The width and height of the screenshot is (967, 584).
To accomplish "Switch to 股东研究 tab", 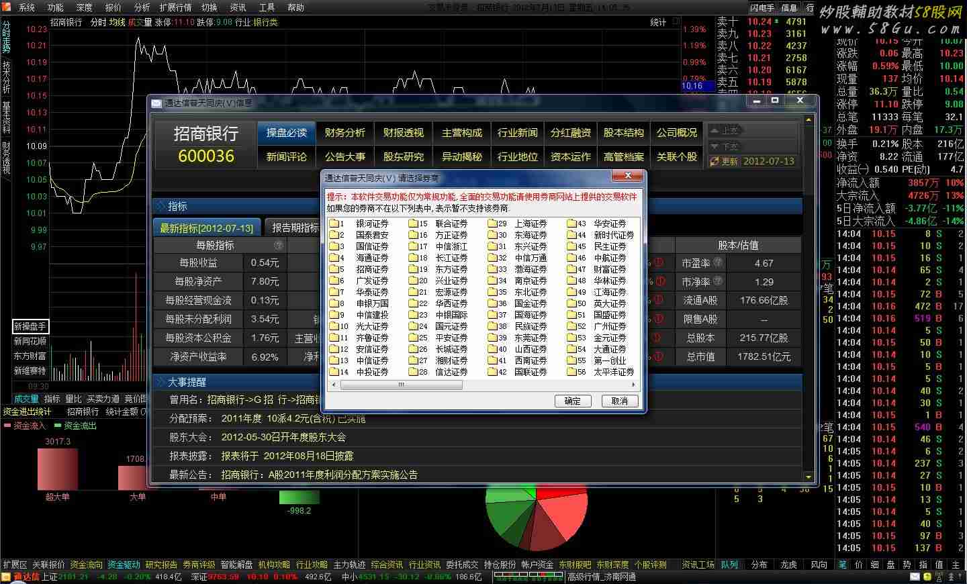I will click(x=404, y=157).
